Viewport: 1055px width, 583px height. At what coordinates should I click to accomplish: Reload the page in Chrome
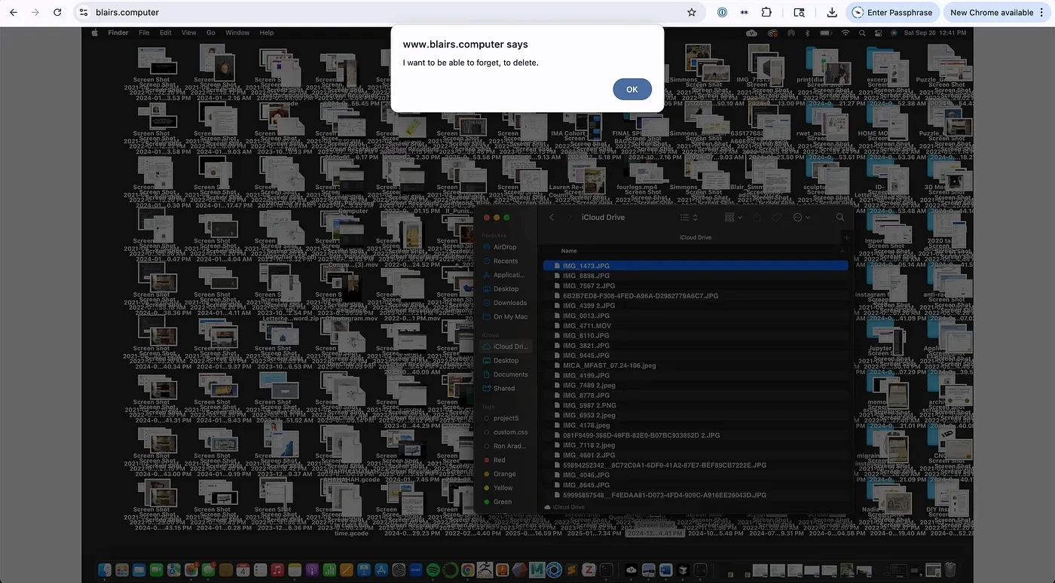[x=58, y=13]
